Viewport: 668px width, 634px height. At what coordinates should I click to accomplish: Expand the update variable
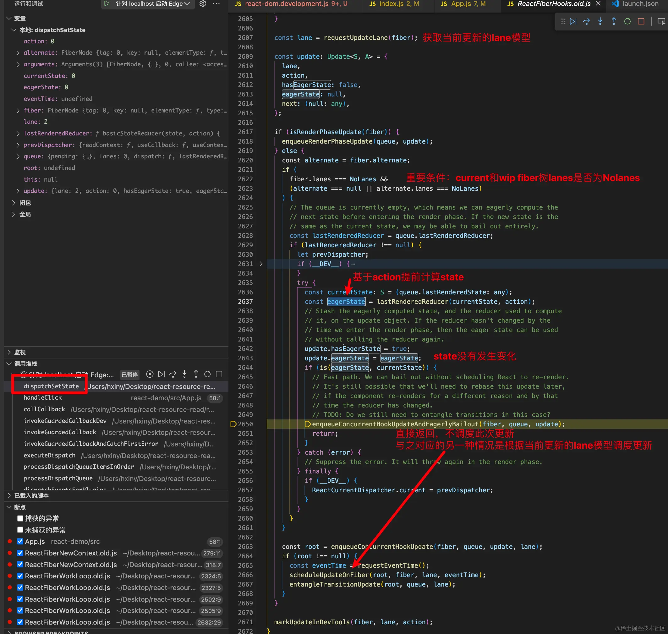[x=18, y=191]
